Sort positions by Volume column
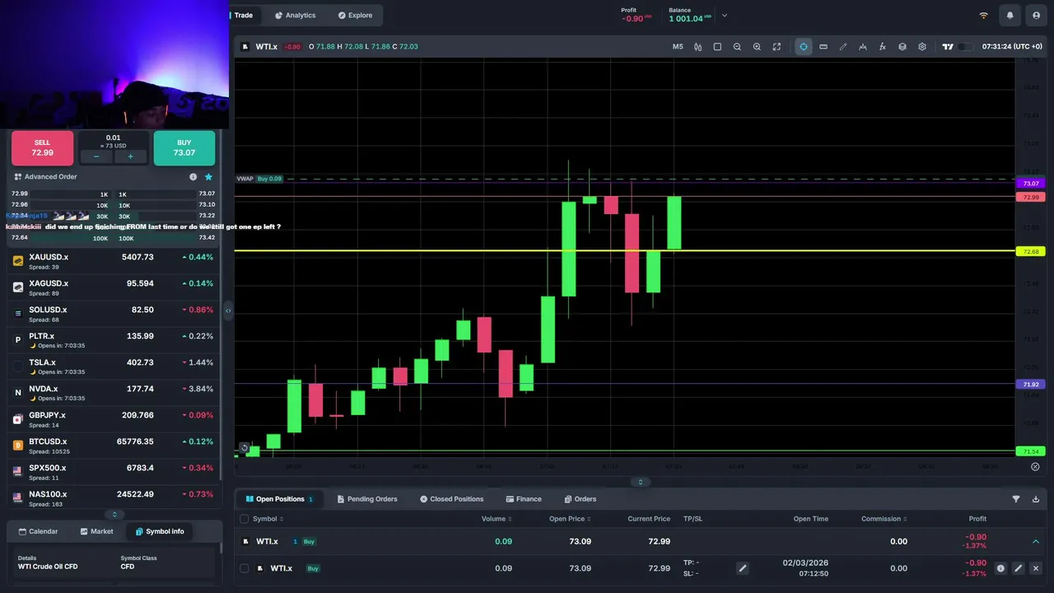1054x593 pixels. click(x=497, y=519)
